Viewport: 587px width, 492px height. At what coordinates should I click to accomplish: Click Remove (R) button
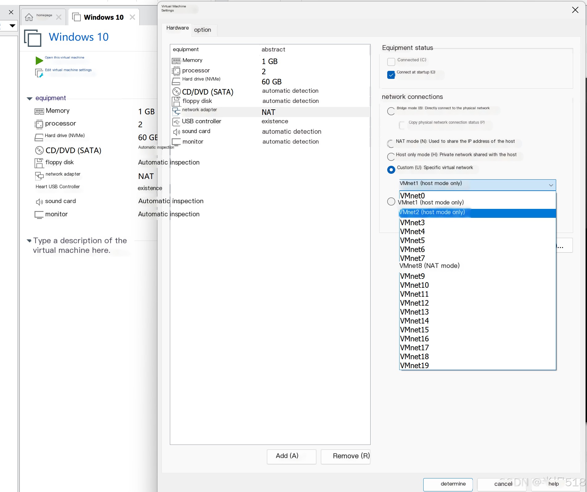(345, 457)
